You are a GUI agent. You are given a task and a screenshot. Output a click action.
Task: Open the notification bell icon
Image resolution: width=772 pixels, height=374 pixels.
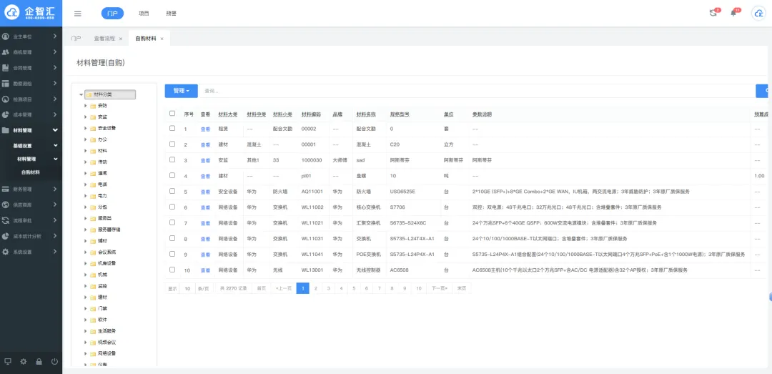[x=733, y=14]
